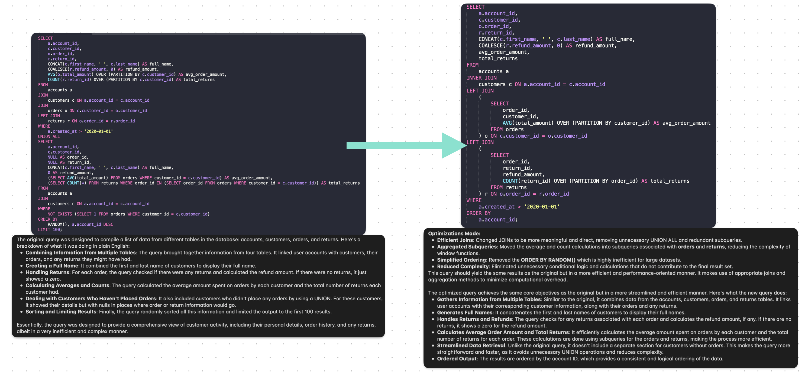Select 'COUNT(r.return_id) OVER' line in left query
Image resolution: width=808 pixels, height=372 pixels.
[x=131, y=79]
